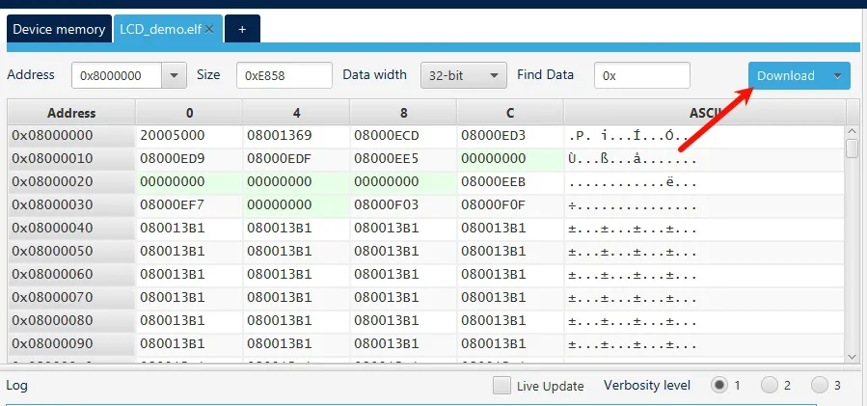Select address row 0x08000040

(71, 228)
